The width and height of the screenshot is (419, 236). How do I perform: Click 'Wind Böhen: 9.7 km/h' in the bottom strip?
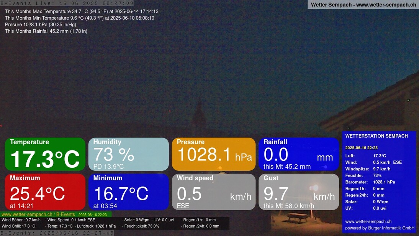(21, 220)
